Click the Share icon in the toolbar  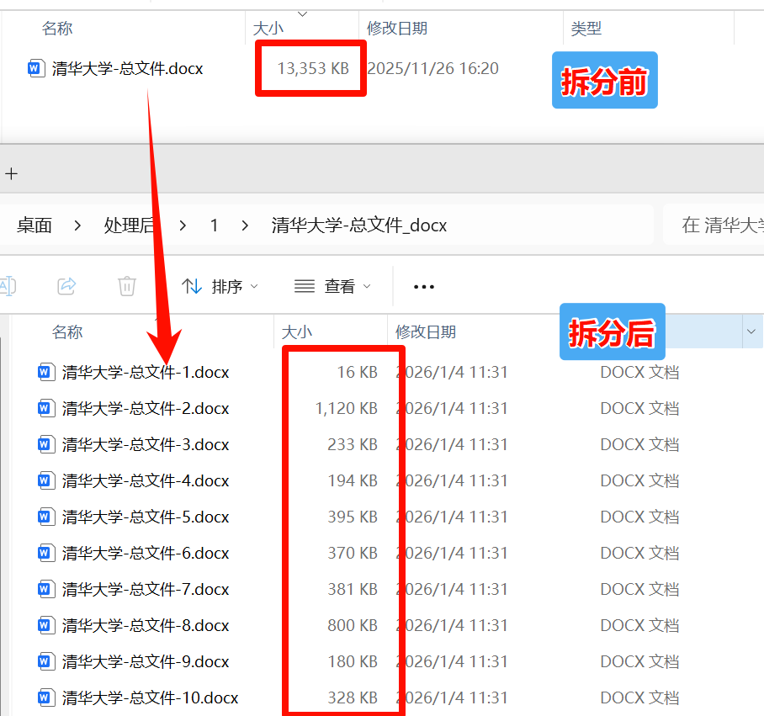click(x=66, y=286)
